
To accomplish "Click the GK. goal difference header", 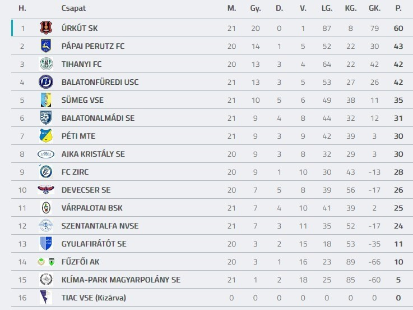I will point(374,8).
